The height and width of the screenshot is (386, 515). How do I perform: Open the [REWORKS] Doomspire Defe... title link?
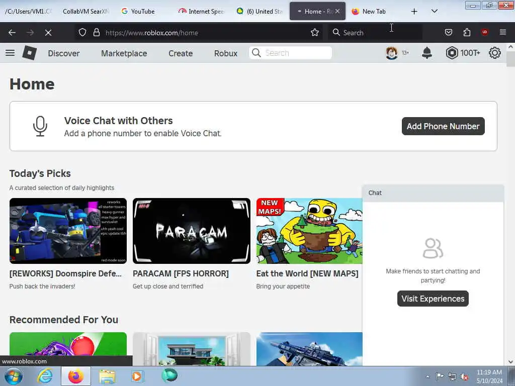65,273
